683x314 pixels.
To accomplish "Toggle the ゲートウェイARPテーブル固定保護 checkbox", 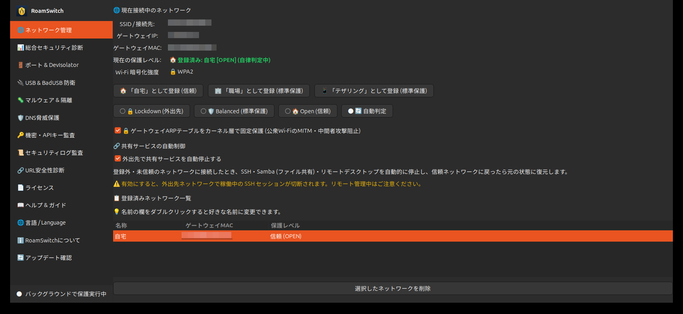I will pos(118,130).
